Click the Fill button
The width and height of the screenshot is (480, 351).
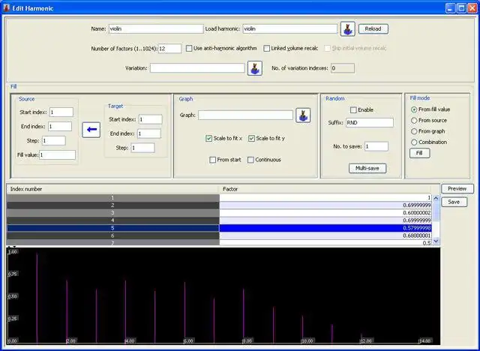pos(420,153)
